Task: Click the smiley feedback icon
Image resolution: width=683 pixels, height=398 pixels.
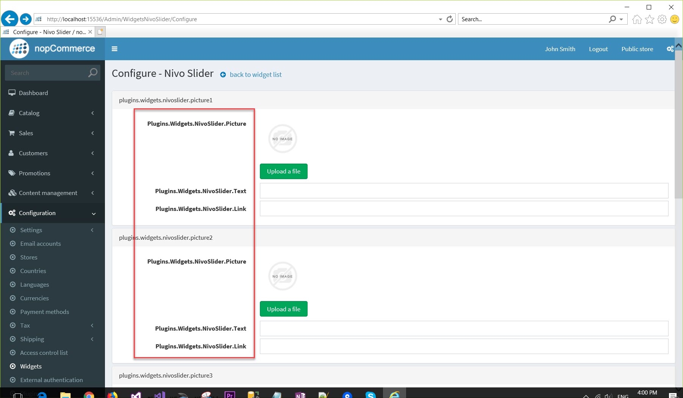Action: (x=675, y=19)
